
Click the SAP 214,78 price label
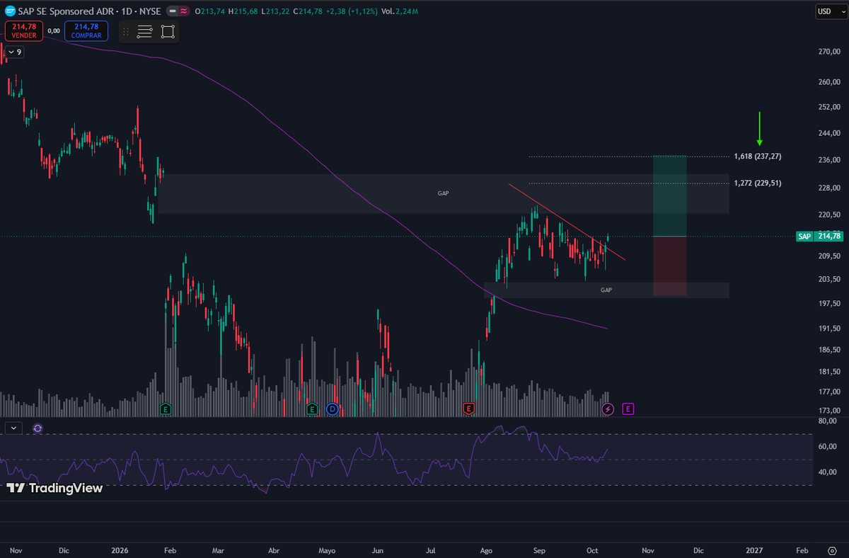click(819, 237)
